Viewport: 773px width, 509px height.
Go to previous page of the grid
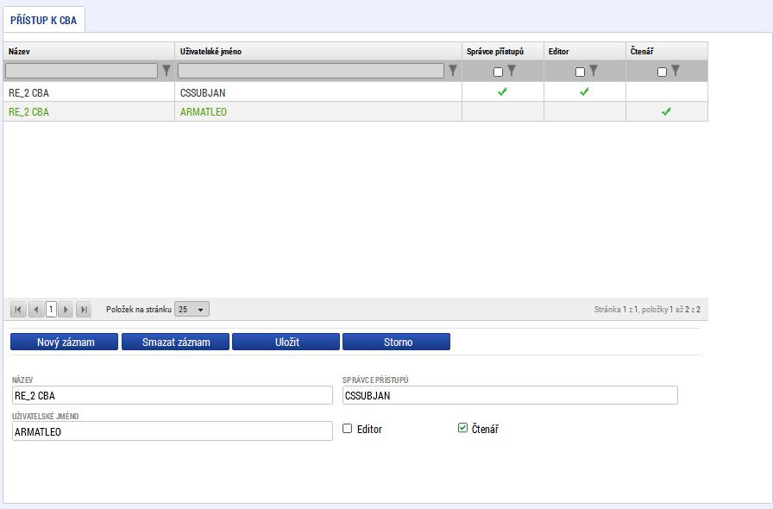35,310
